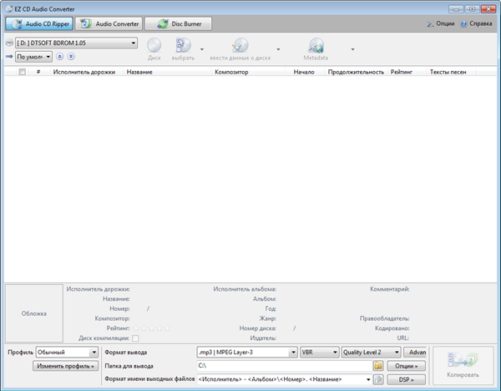Toggle the select-all tracks checkbox in header
The width and height of the screenshot is (501, 391).
(23, 73)
